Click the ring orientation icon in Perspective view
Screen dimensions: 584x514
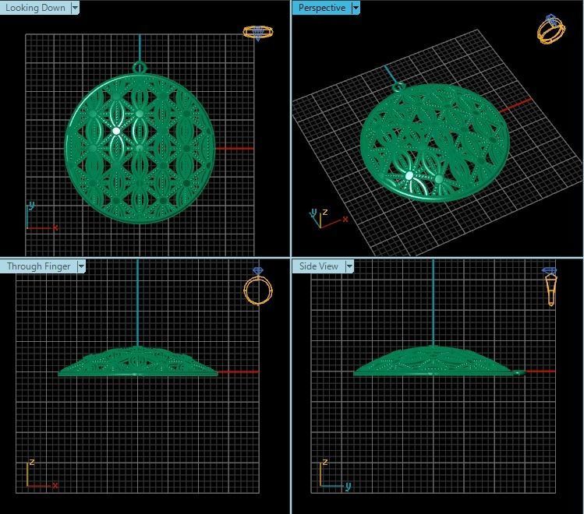click(x=551, y=29)
